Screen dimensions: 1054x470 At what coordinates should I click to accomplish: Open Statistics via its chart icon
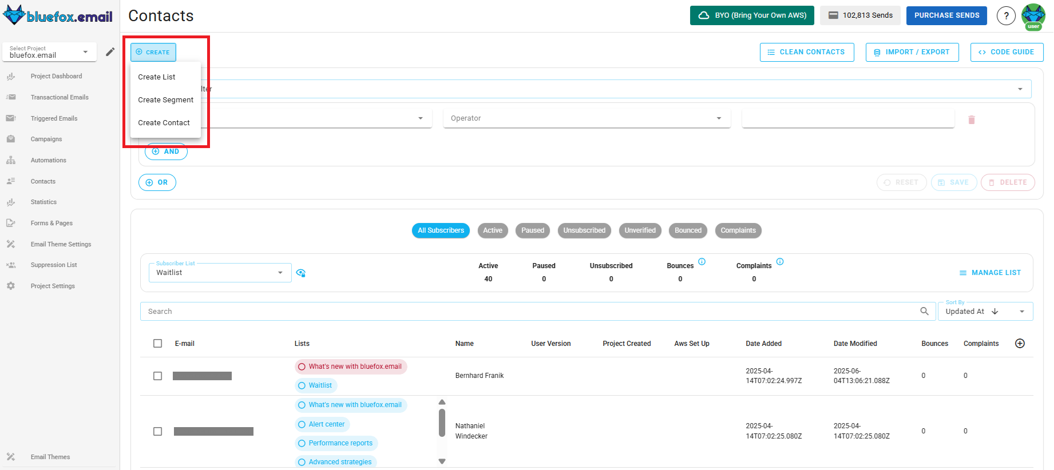coord(11,202)
